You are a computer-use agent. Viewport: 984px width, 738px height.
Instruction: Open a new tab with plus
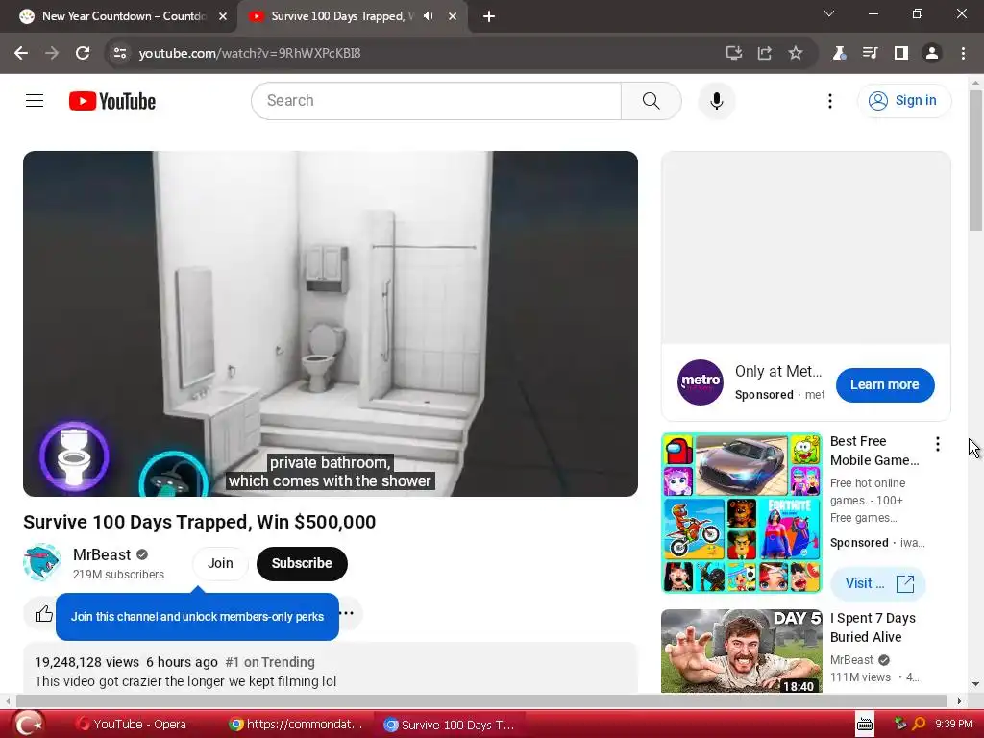tap(489, 16)
